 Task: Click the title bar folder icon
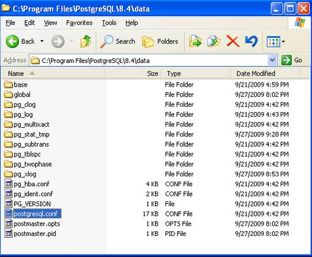click(x=6, y=8)
